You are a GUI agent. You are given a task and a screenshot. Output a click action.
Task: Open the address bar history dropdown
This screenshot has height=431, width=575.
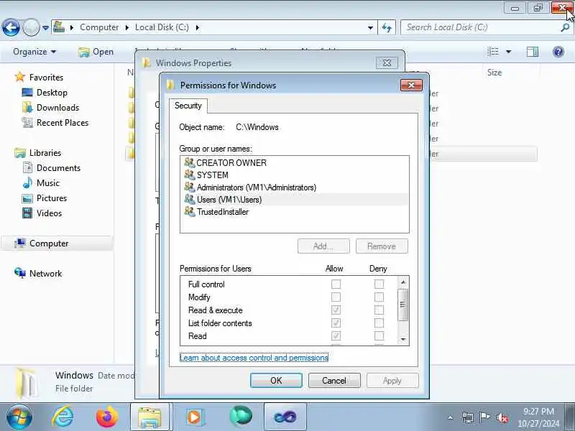click(370, 27)
